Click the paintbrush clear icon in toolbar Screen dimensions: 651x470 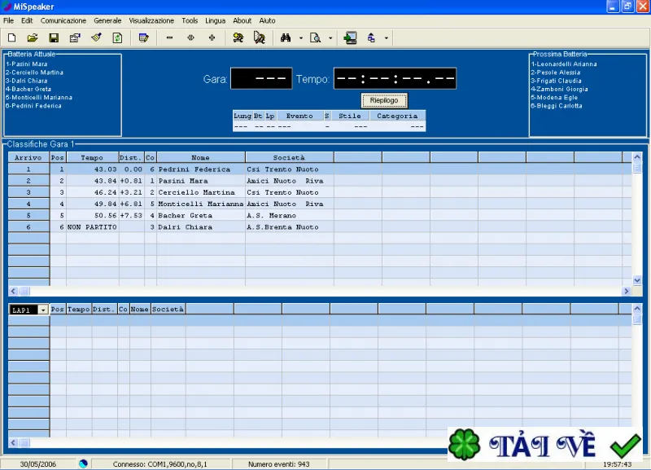point(96,37)
